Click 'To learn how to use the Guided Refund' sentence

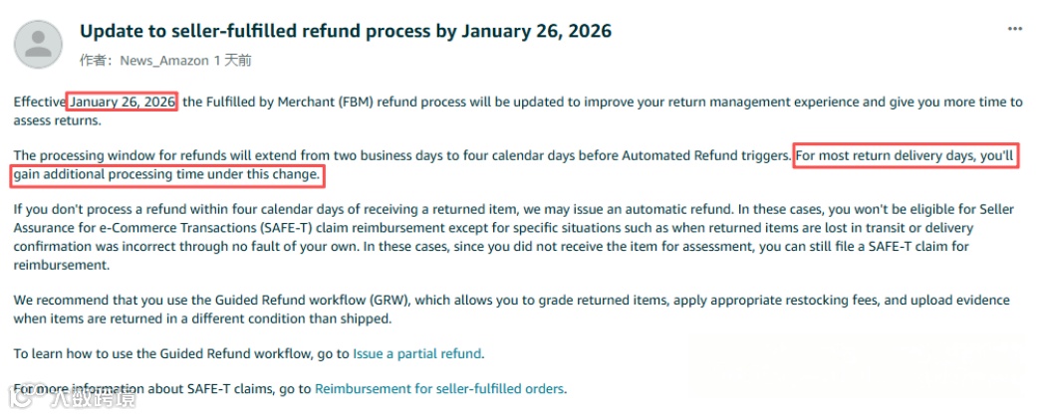tap(181, 353)
